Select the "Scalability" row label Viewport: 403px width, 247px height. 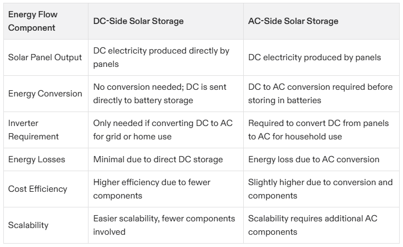tap(28, 225)
